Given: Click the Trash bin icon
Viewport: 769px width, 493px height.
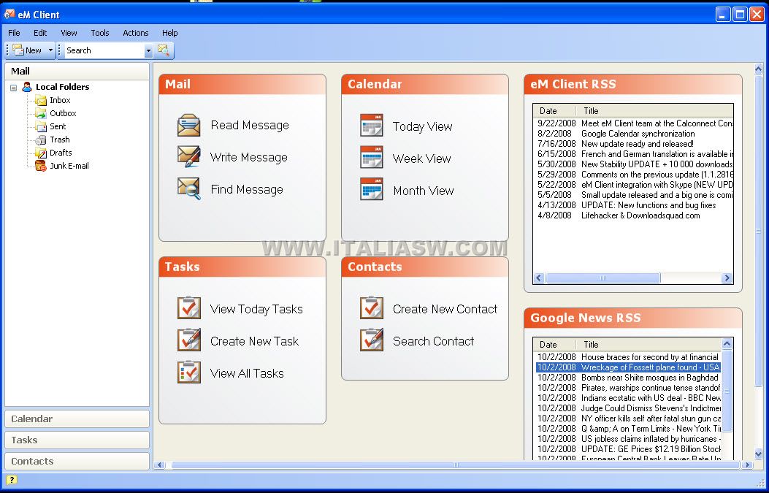Looking at the screenshot, I should point(41,140).
